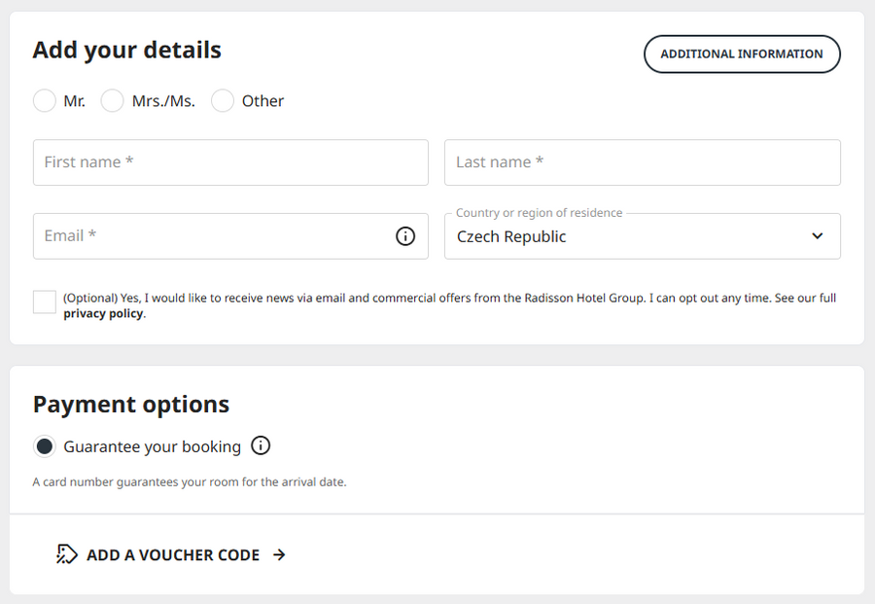Click the Payment options heading
The width and height of the screenshot is (875, 604).
131,405
